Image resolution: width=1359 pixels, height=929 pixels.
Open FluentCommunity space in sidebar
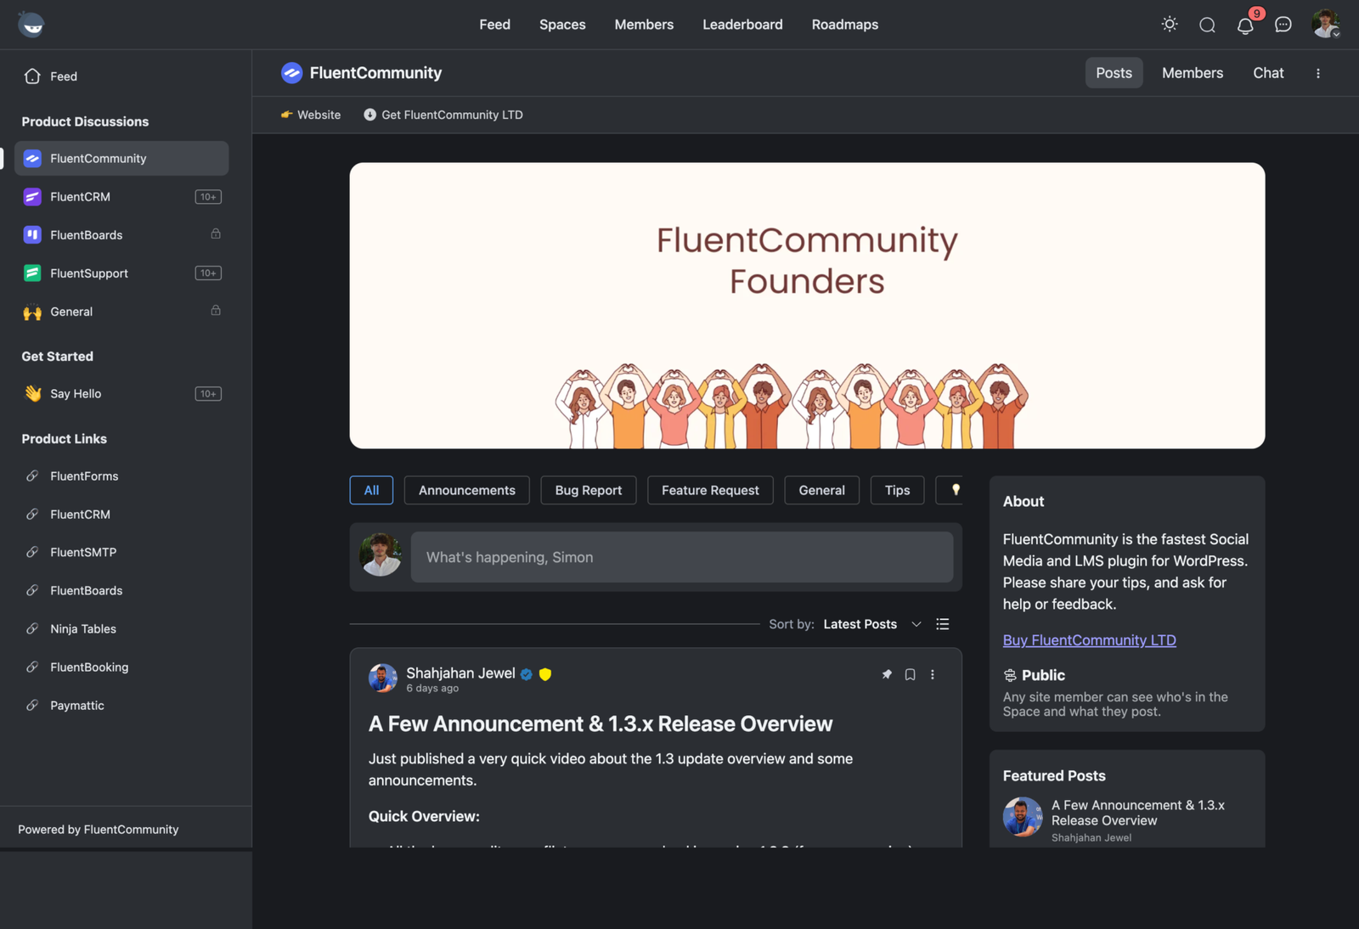click(121, 159)
